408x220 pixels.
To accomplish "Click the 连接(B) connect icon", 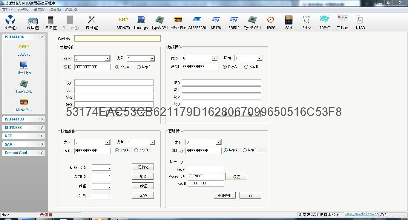I will 51,22.
